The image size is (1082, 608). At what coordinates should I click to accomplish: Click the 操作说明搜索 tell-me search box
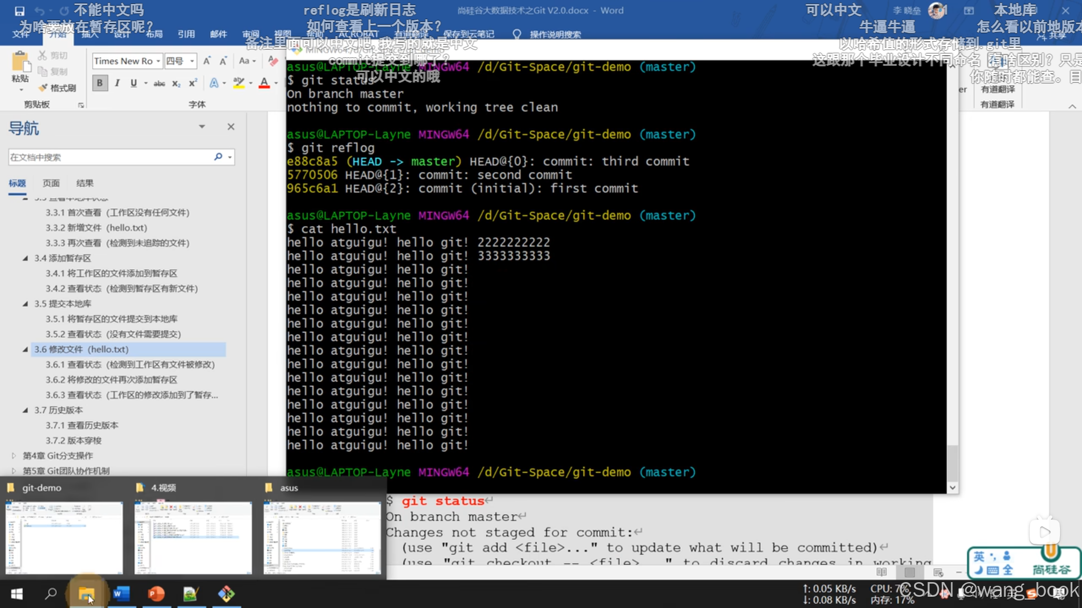click(x=555, y=34)
